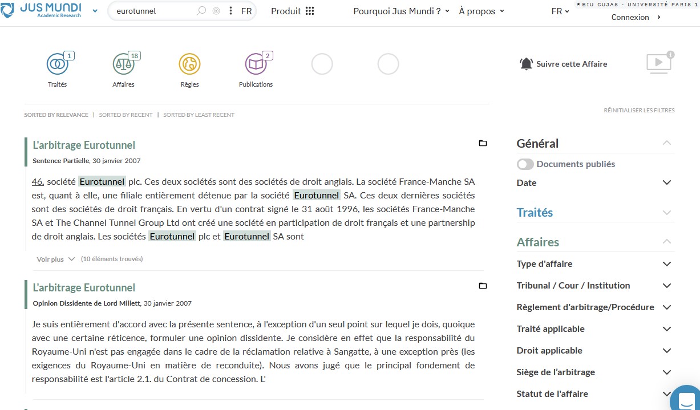Click the Traités category icon
Screen dimensions: 700x410
click(57, 64)
